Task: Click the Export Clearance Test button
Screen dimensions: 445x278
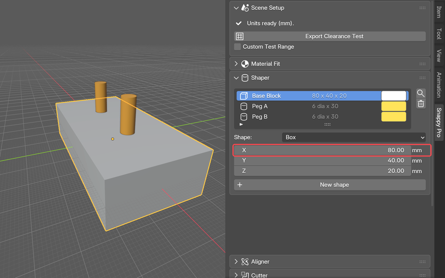Action: click(330, 37)
